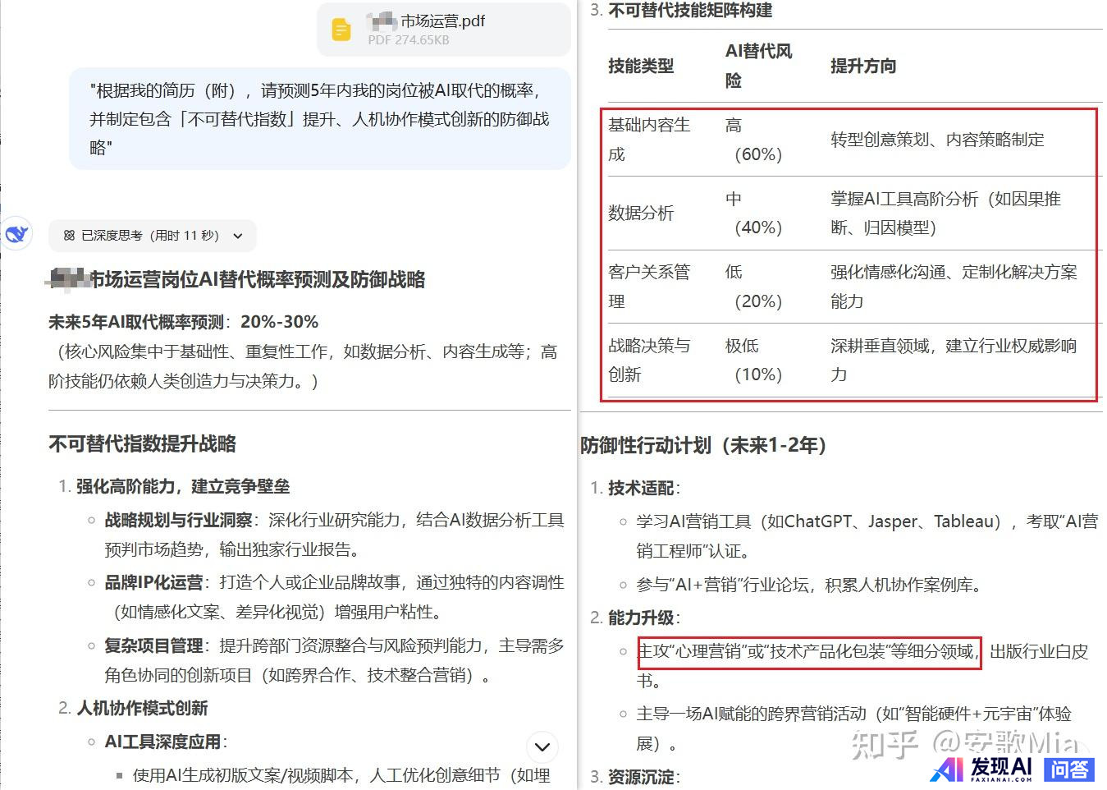1107x790 pixels.
Task: Select table cell 基础内容生成
Action: (649, 140)
